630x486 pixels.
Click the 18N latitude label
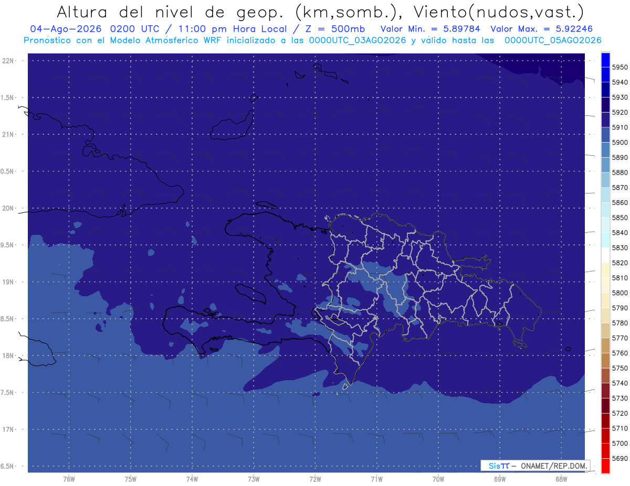coord(8,355)
